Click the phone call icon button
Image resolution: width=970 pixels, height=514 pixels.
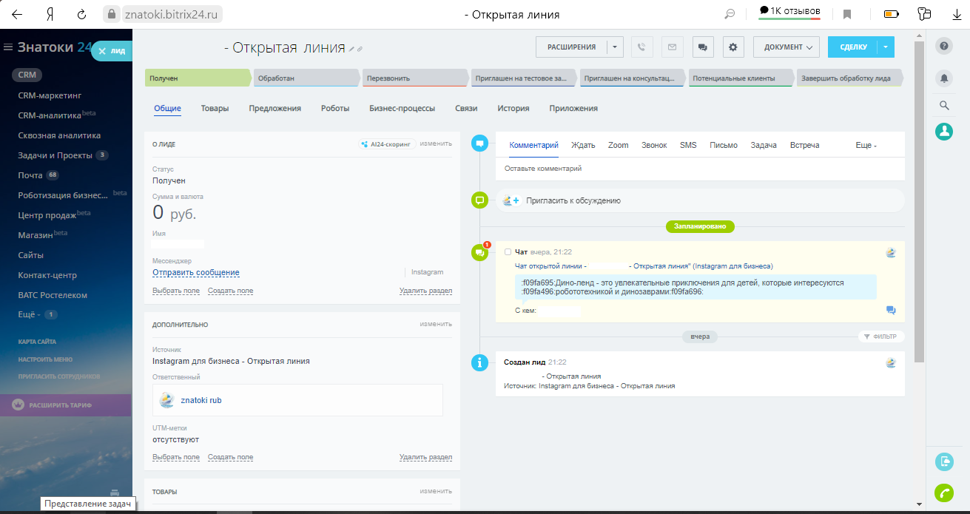tap(641, 47)
